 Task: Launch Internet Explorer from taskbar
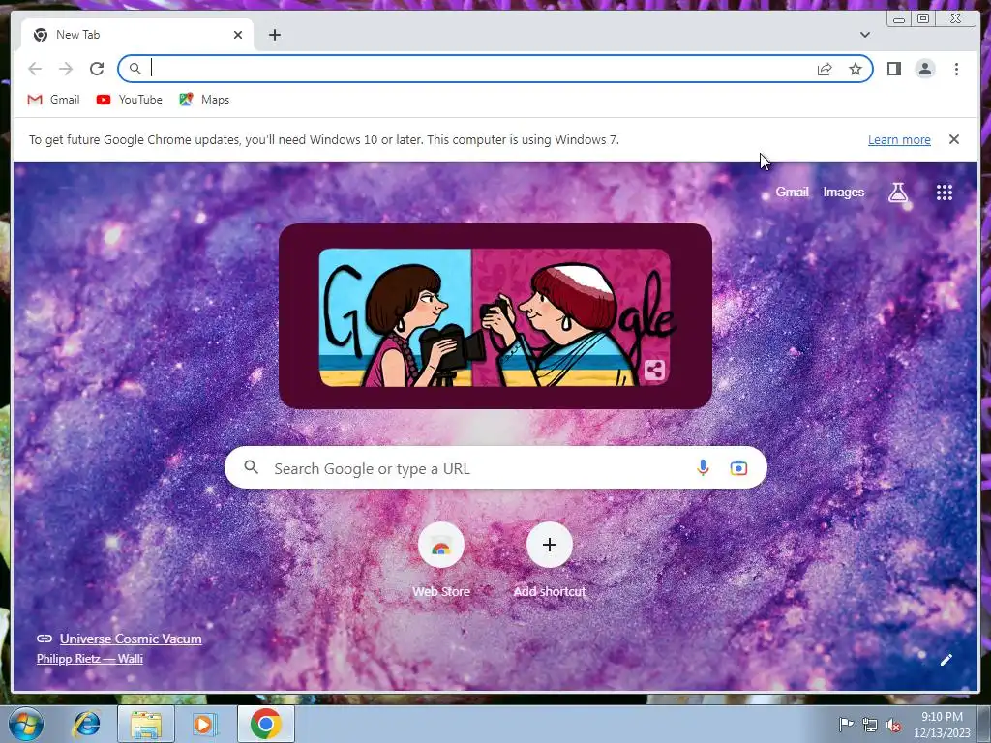click(86, 724)
